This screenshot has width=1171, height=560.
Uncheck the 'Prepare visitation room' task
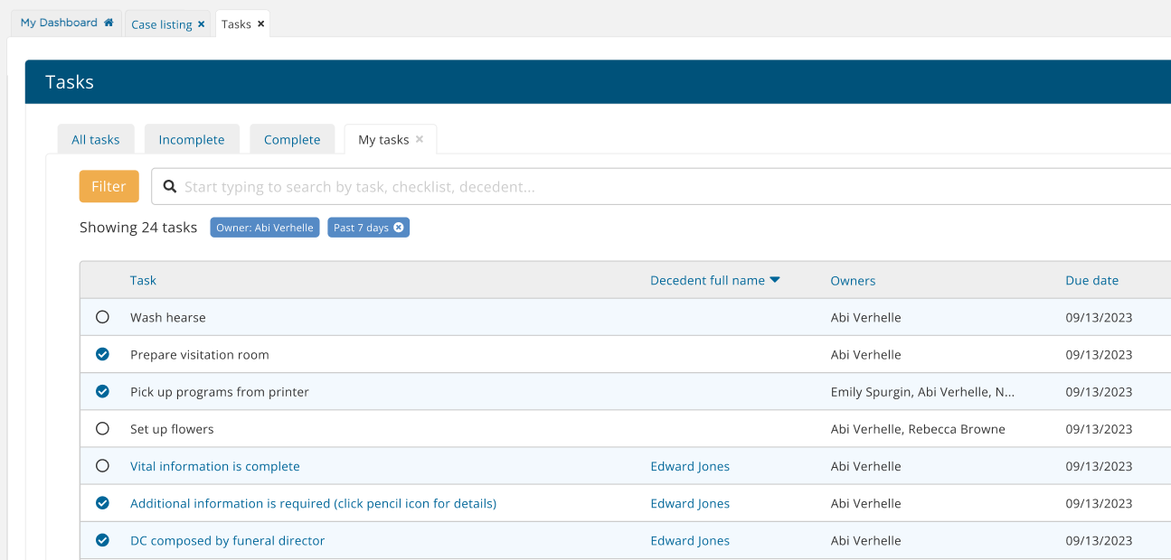(102, 354)
